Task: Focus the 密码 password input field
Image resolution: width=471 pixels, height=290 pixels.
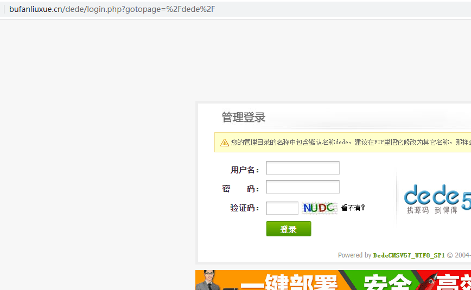Action: point(302,187)
